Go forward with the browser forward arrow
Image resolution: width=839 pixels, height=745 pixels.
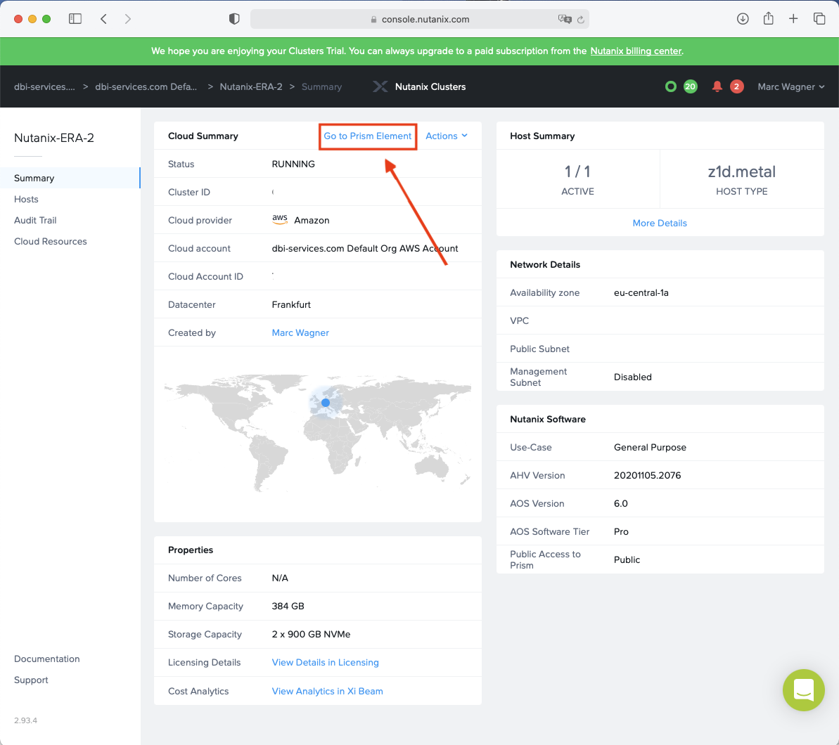coord(127,19)
